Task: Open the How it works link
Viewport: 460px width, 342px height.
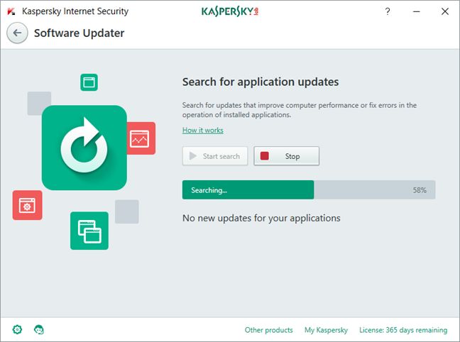Action: [x=203, y=131]
